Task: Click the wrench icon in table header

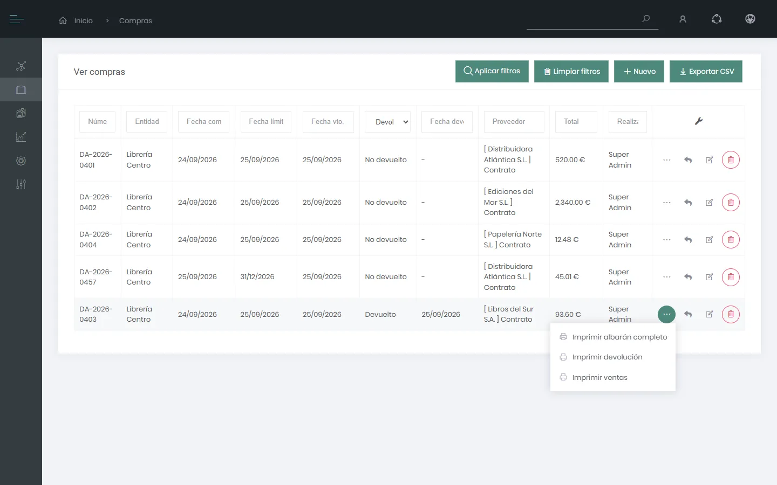Action: (698, 121)
